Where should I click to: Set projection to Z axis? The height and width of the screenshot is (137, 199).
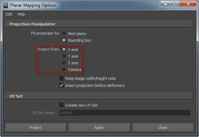pyautogui.click(x=64, y=63)
